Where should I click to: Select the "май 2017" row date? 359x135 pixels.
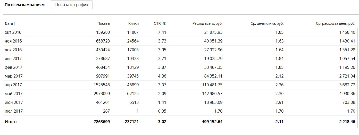pos(14,94)
